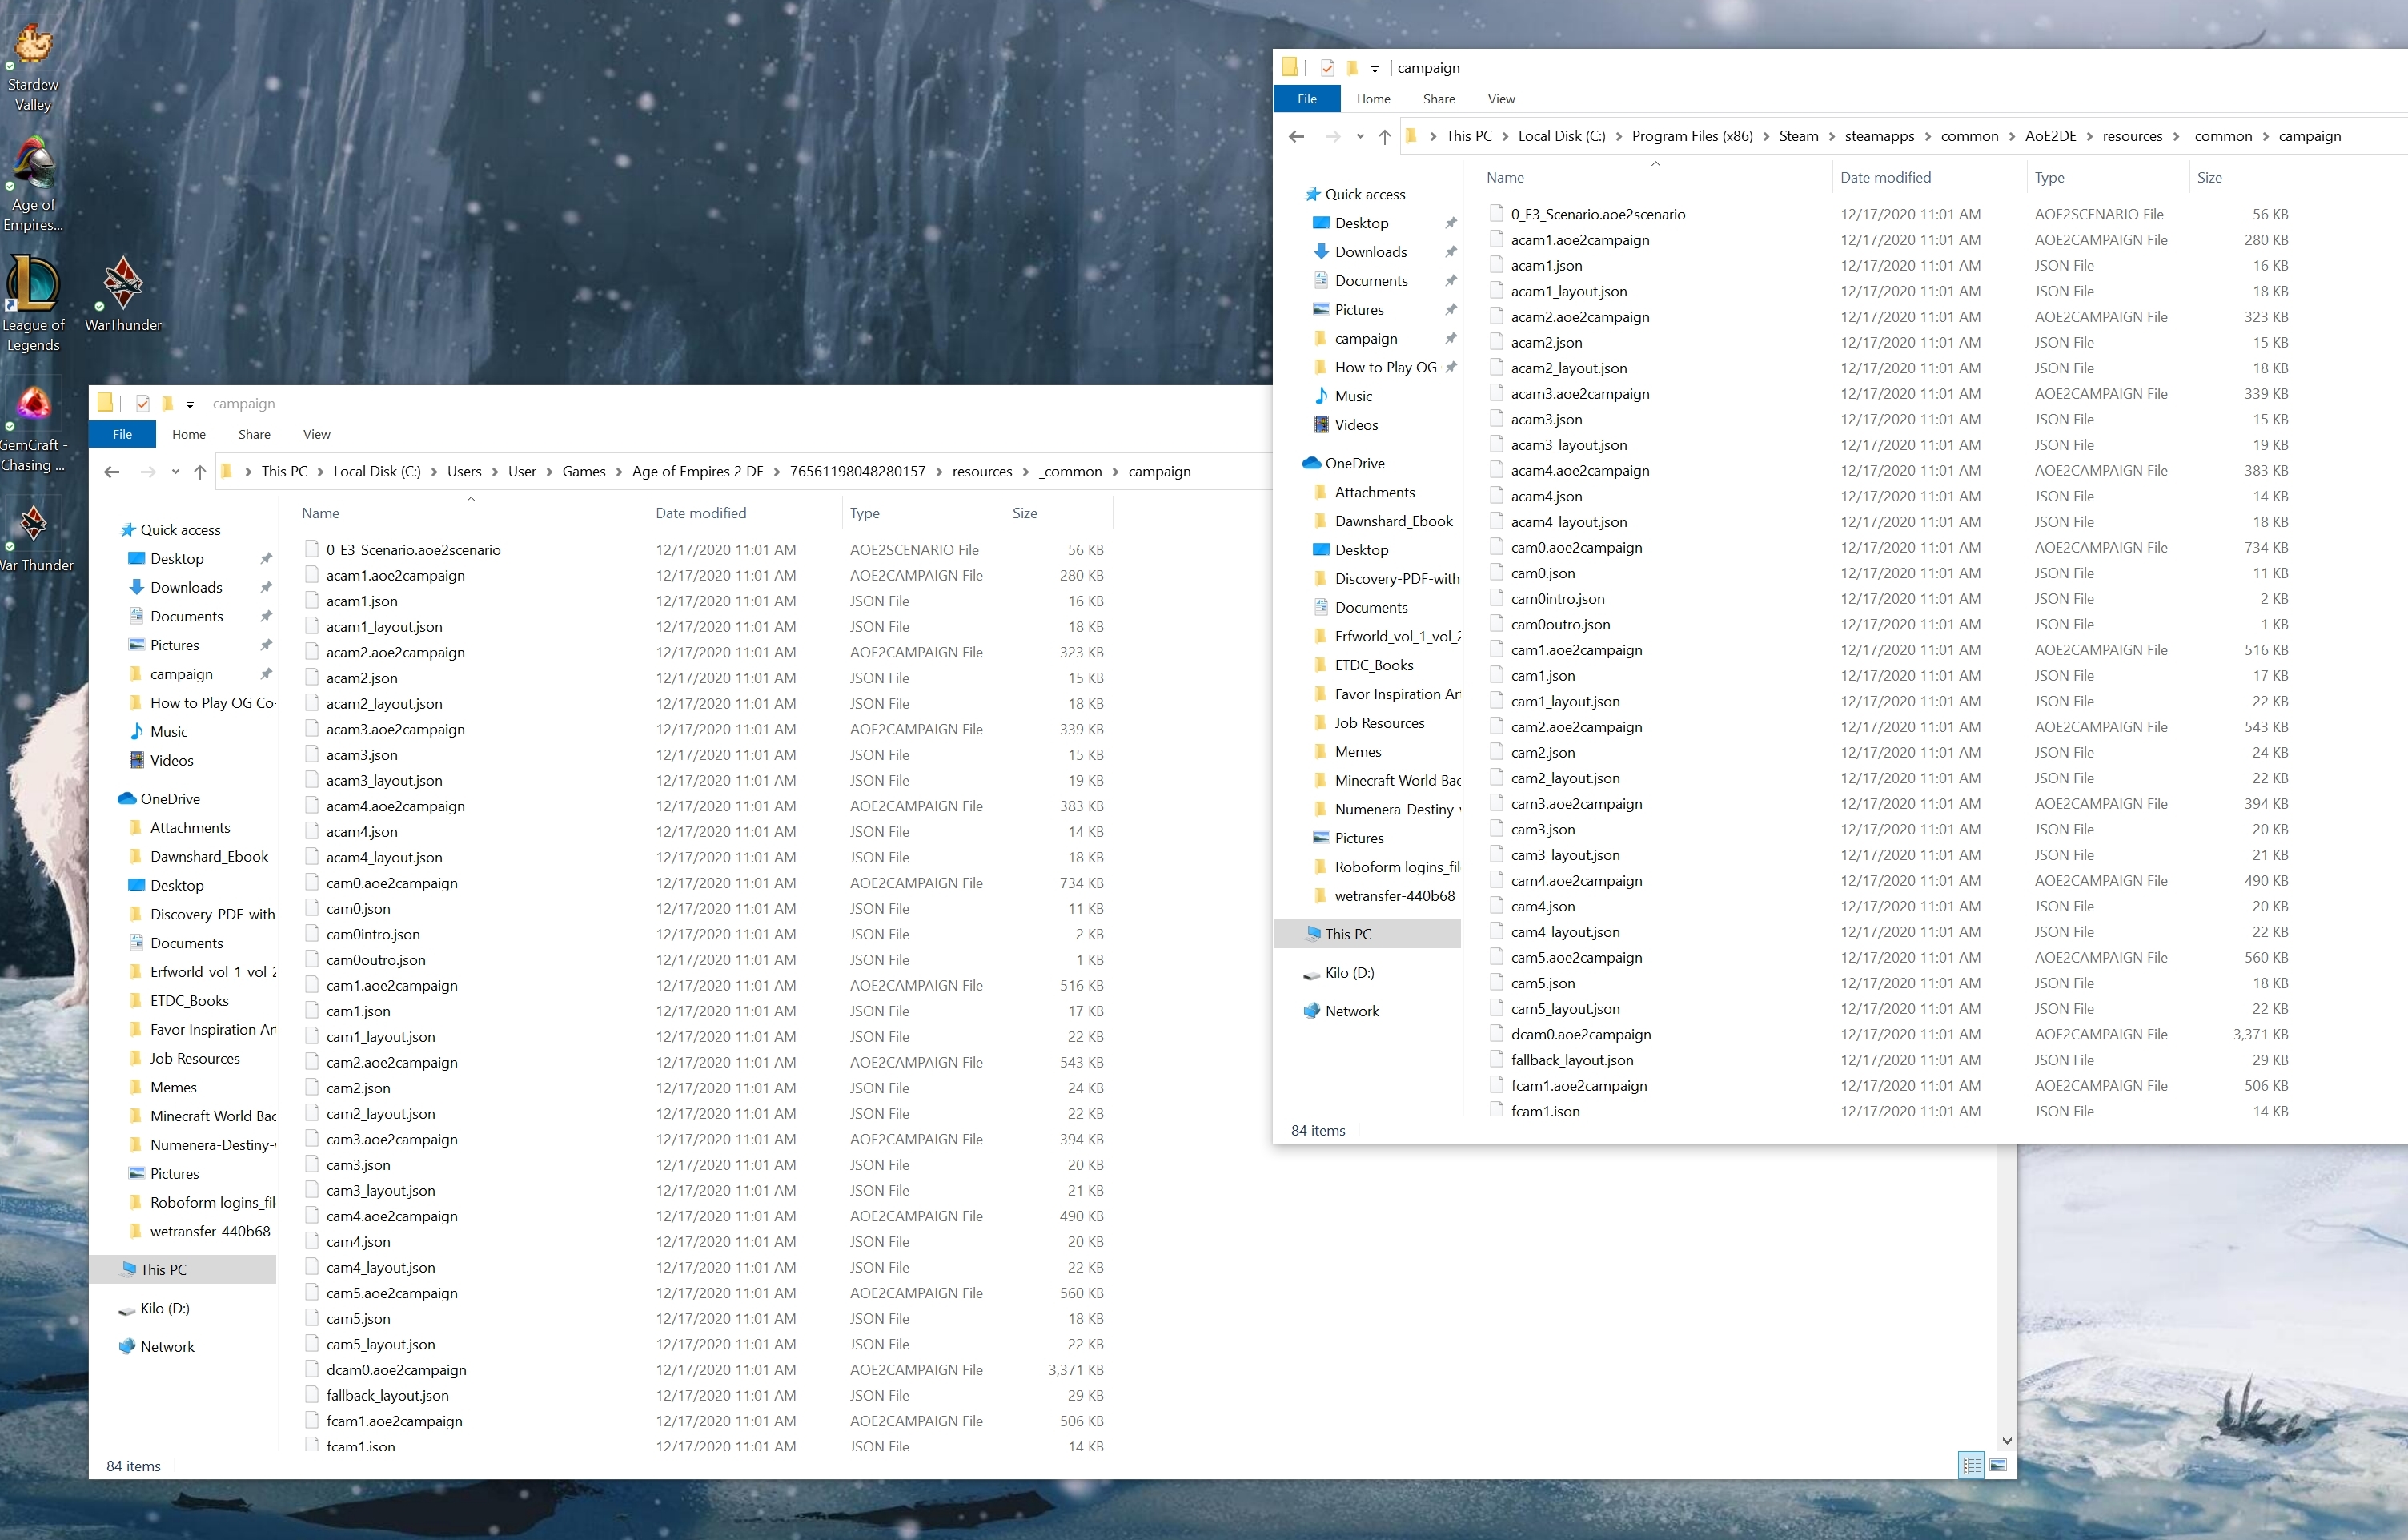2408x1540 pixels.
Task: Click Back arrow in the Users-path Explorer window
Action: [112, 472]
